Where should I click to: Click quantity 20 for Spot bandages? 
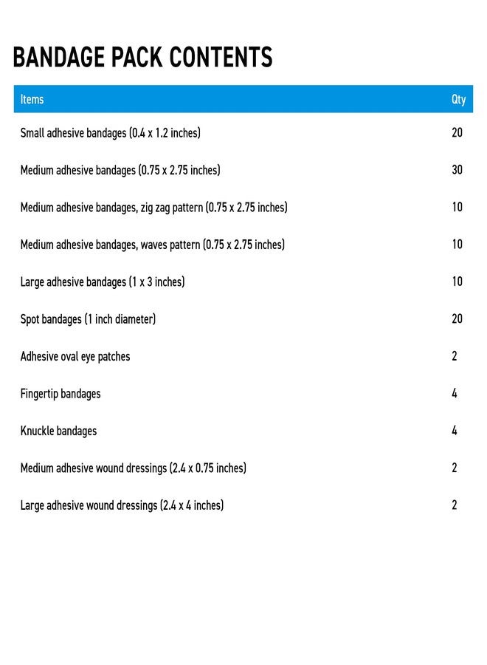click(457, 319)
